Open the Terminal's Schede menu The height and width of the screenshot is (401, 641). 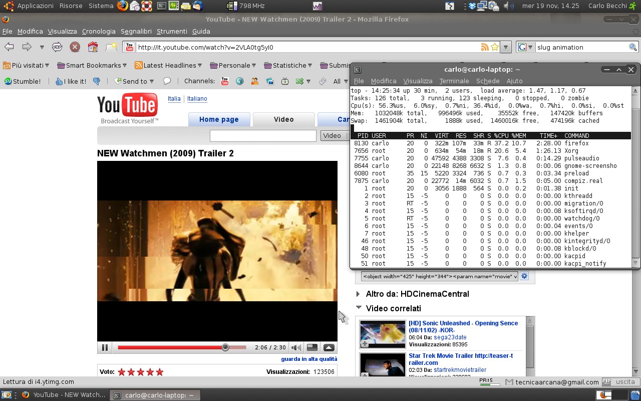pos(488,81)
